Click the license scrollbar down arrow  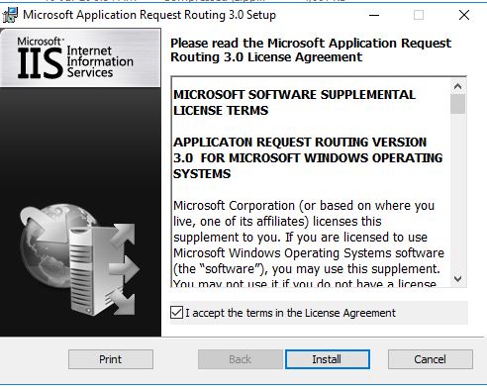pos(457,279)
